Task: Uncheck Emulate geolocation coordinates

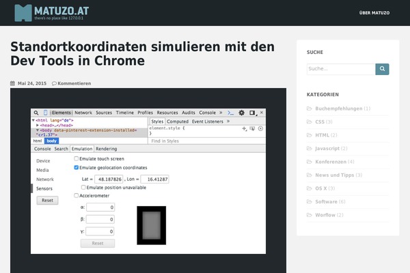Action: click(76, 167)
